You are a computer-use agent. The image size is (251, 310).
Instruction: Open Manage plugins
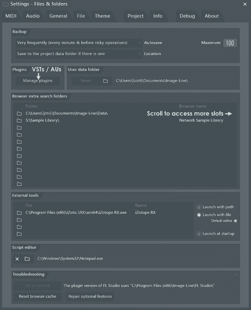37,81
